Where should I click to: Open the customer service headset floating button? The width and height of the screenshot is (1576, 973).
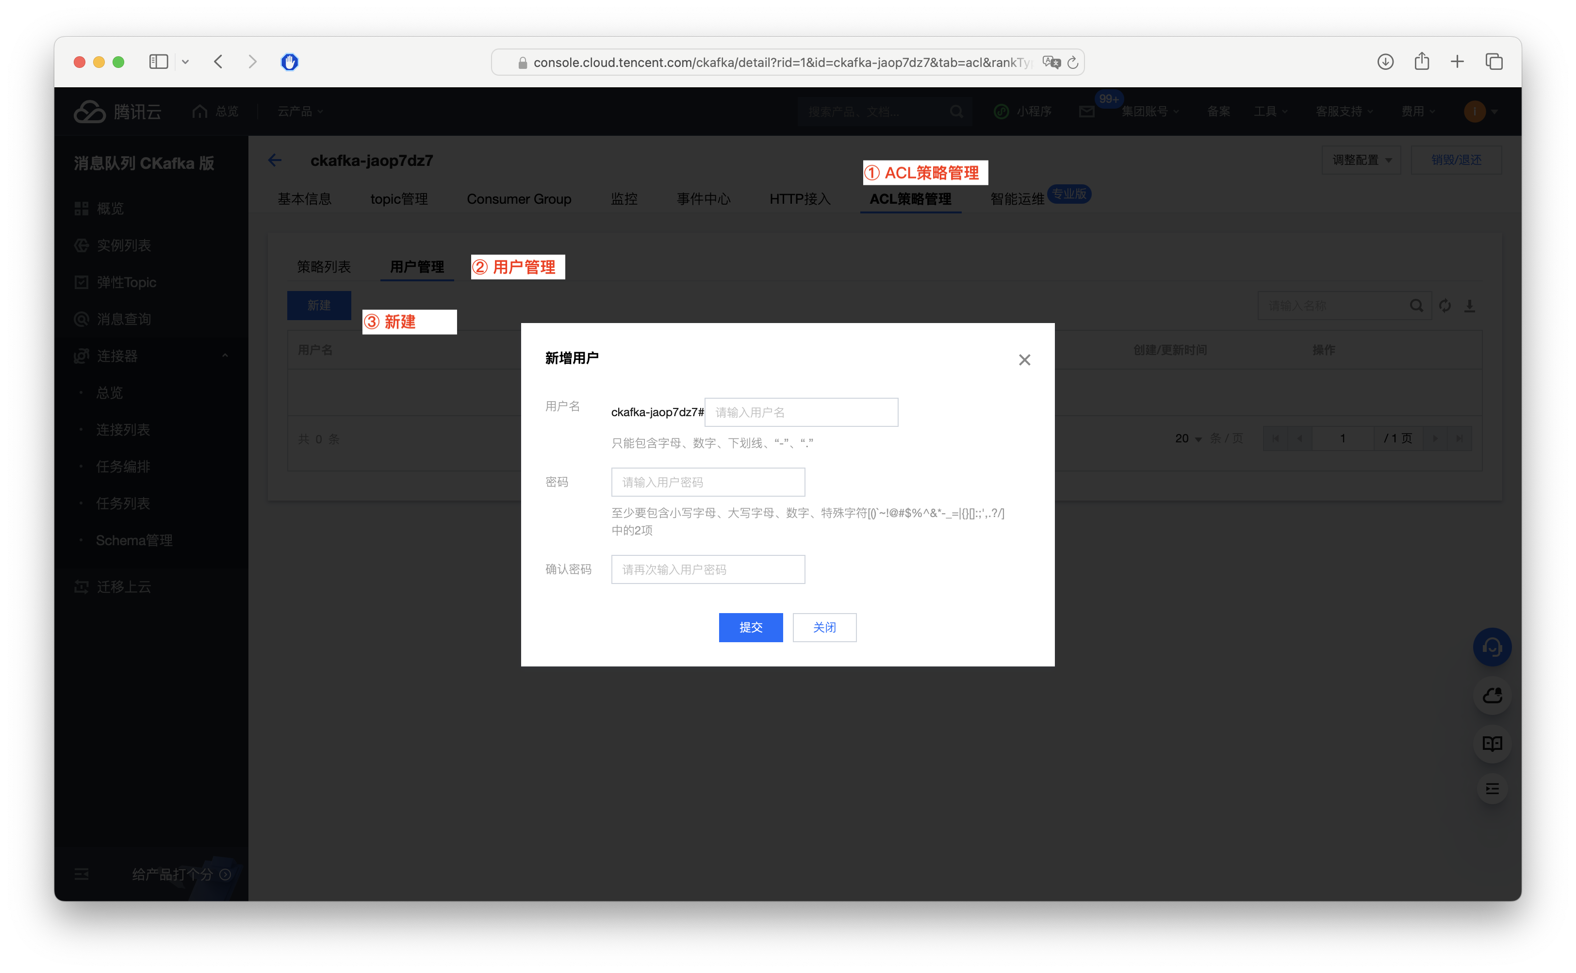(x=1492, y=647)
